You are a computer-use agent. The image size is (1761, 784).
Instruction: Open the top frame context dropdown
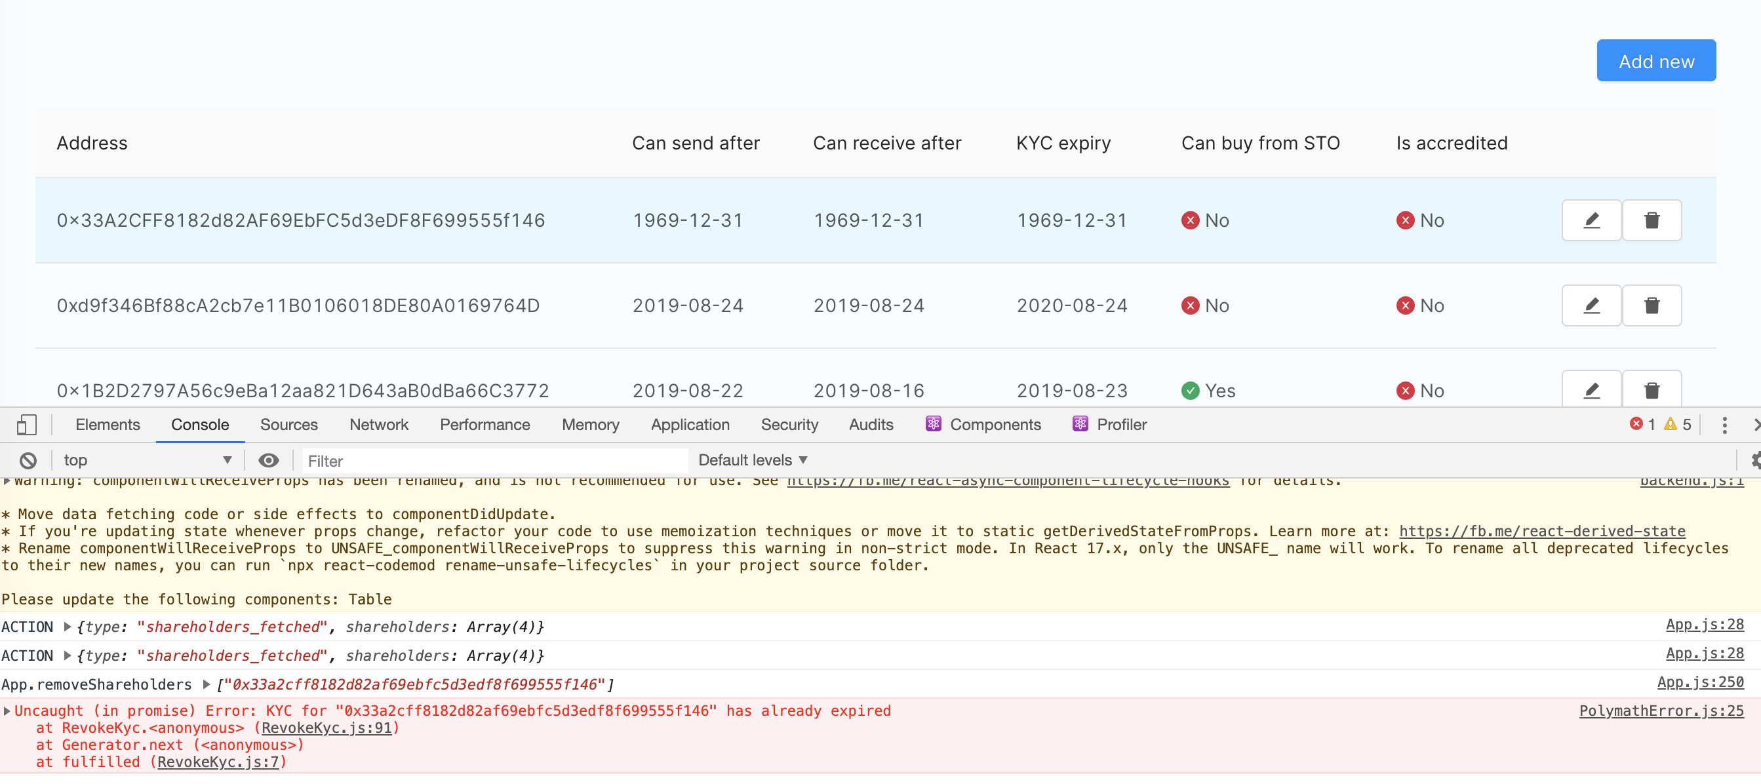146,460
